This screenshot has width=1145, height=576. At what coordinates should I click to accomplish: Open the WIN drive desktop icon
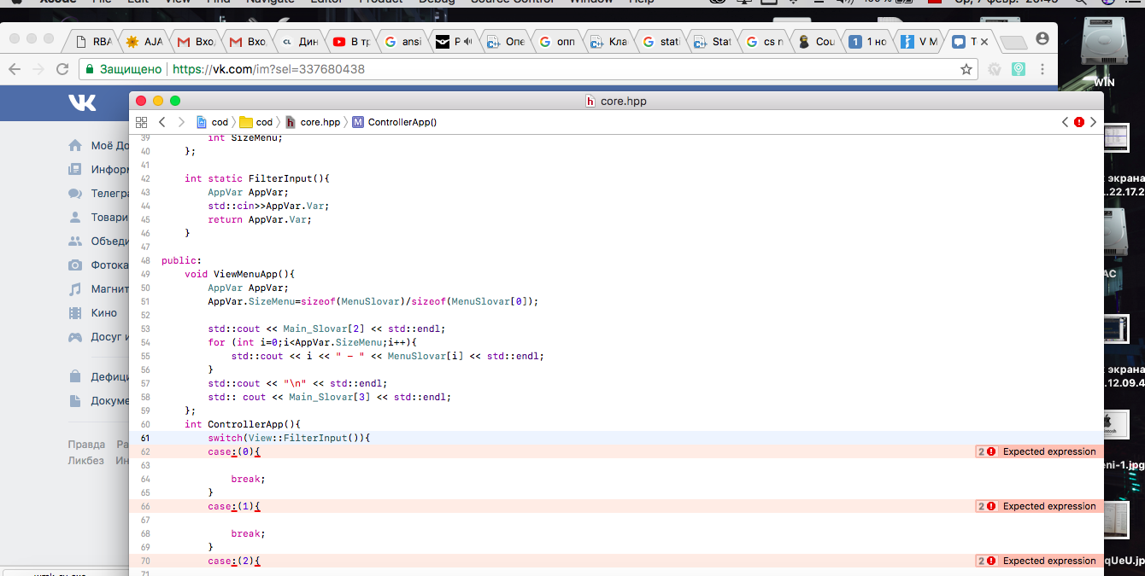1109,55
